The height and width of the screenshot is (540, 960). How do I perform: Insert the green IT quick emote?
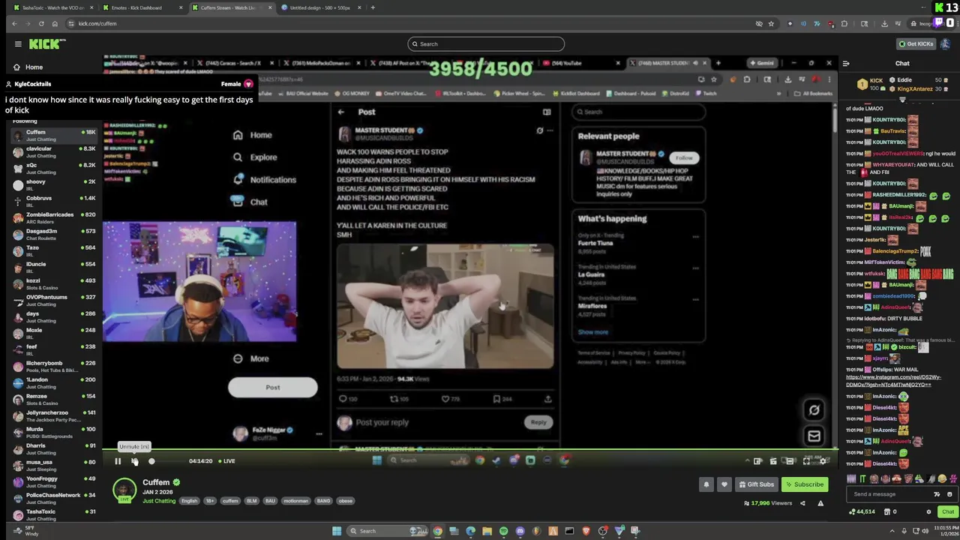[x=862, y=479]
